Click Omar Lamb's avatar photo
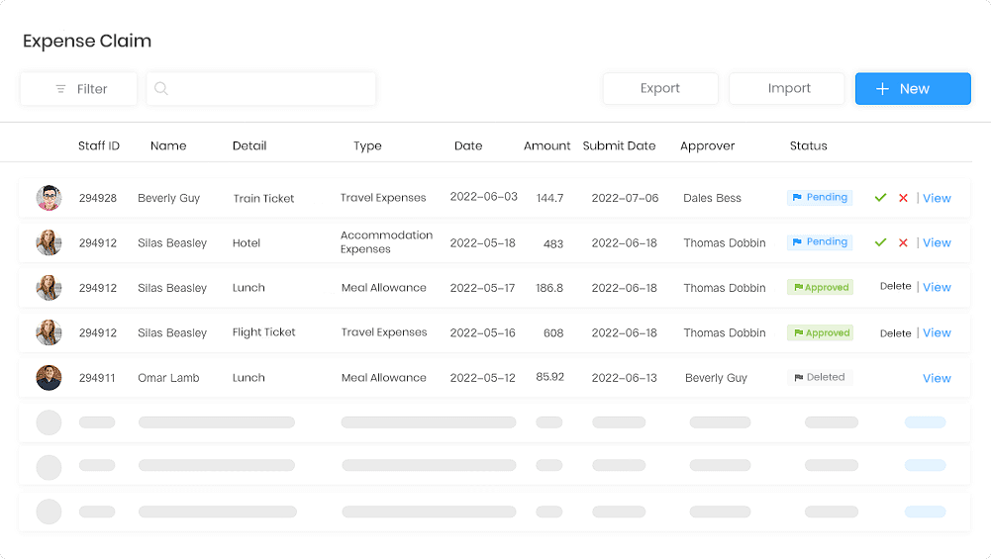The width and height of the screenshot is (991, 559). [x=49, y=378]
